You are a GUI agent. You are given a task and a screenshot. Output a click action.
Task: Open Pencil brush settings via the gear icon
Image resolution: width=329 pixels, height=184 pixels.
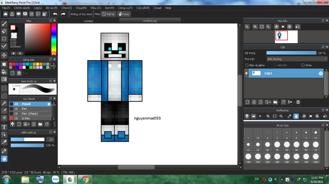click(49, 104)
